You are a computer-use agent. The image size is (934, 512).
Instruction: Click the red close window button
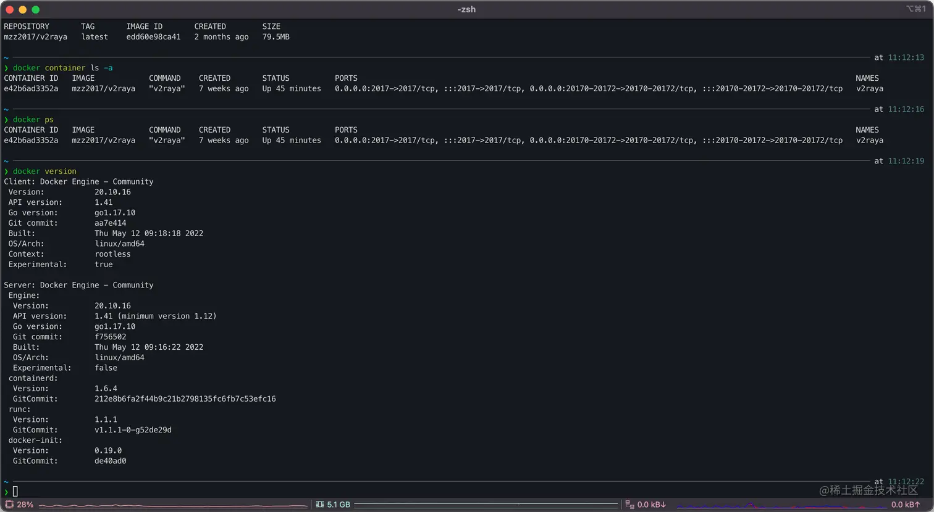(9, 9)
